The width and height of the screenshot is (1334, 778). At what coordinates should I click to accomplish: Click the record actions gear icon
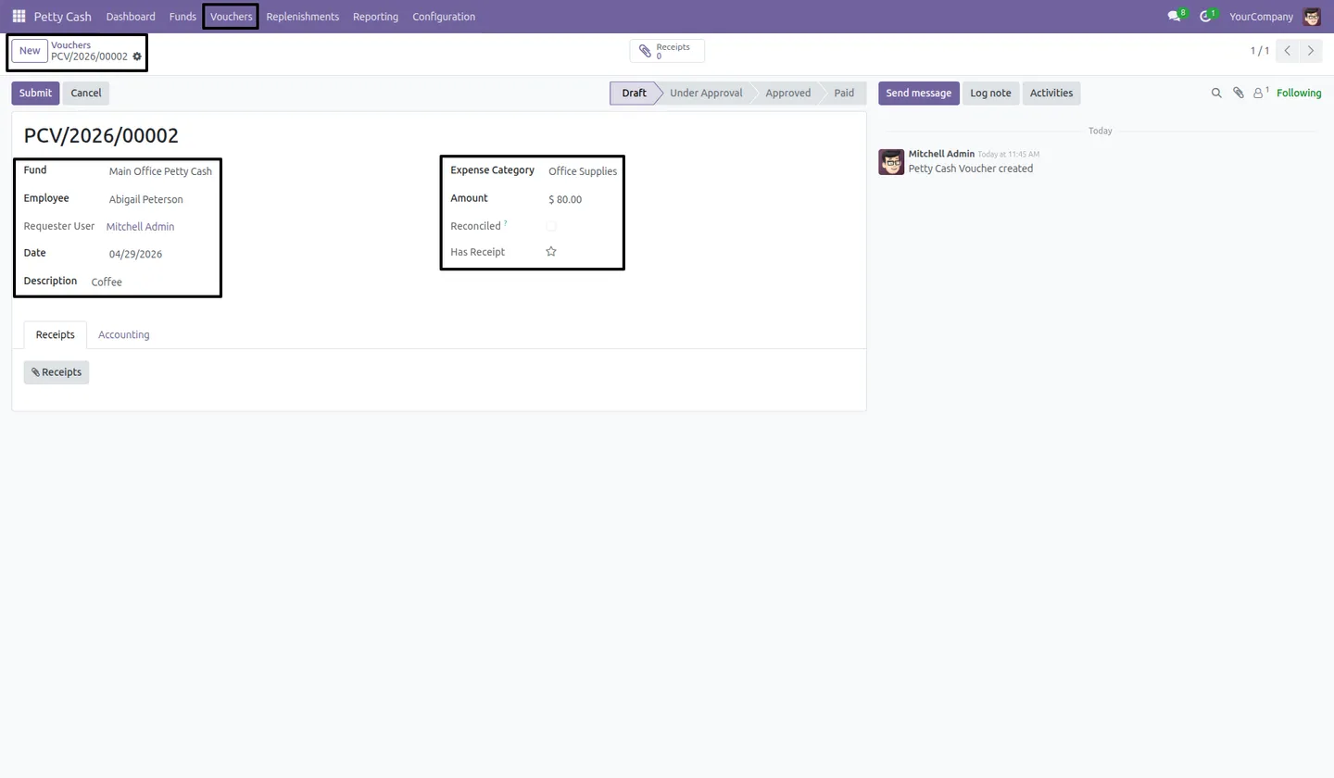pos(137,56)
